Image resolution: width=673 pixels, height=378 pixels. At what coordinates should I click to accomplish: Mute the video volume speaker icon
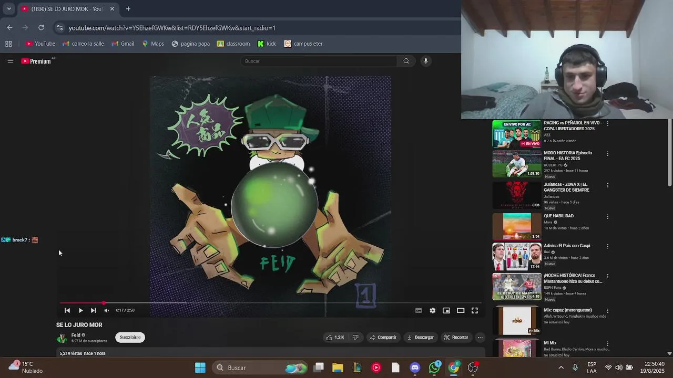pos(107,310)
